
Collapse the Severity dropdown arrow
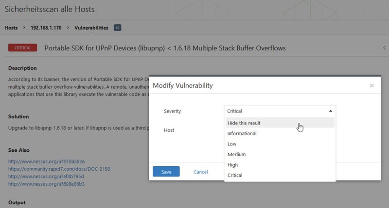330,111
